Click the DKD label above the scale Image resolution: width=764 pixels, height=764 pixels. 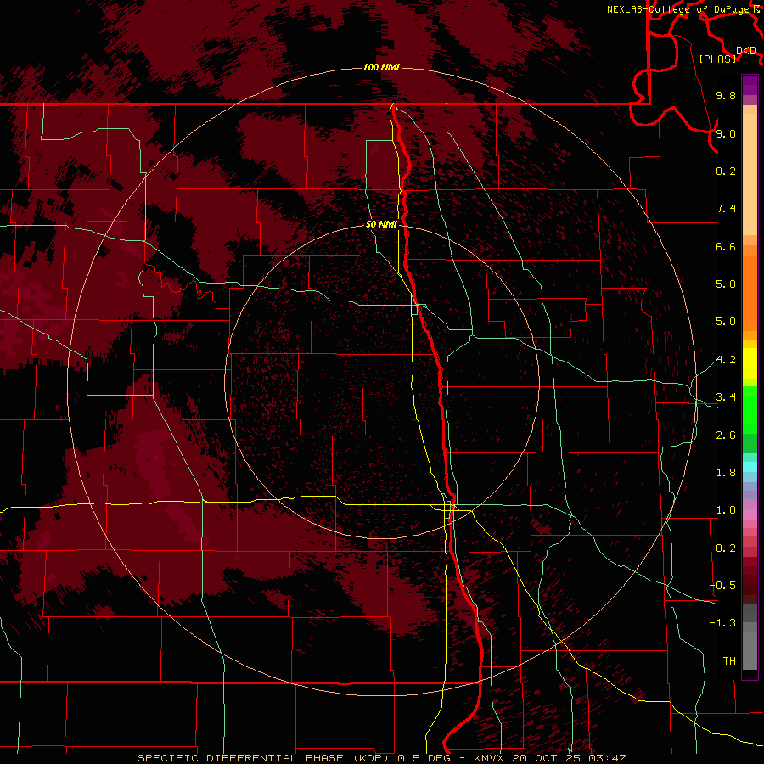[746, 51]
